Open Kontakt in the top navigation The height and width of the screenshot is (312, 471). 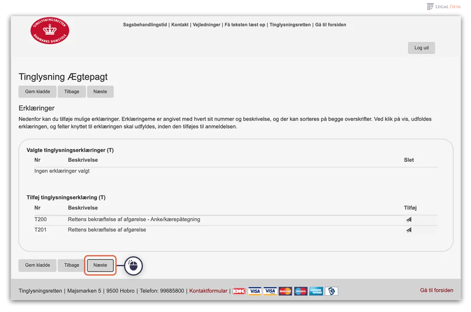[180, 25]
